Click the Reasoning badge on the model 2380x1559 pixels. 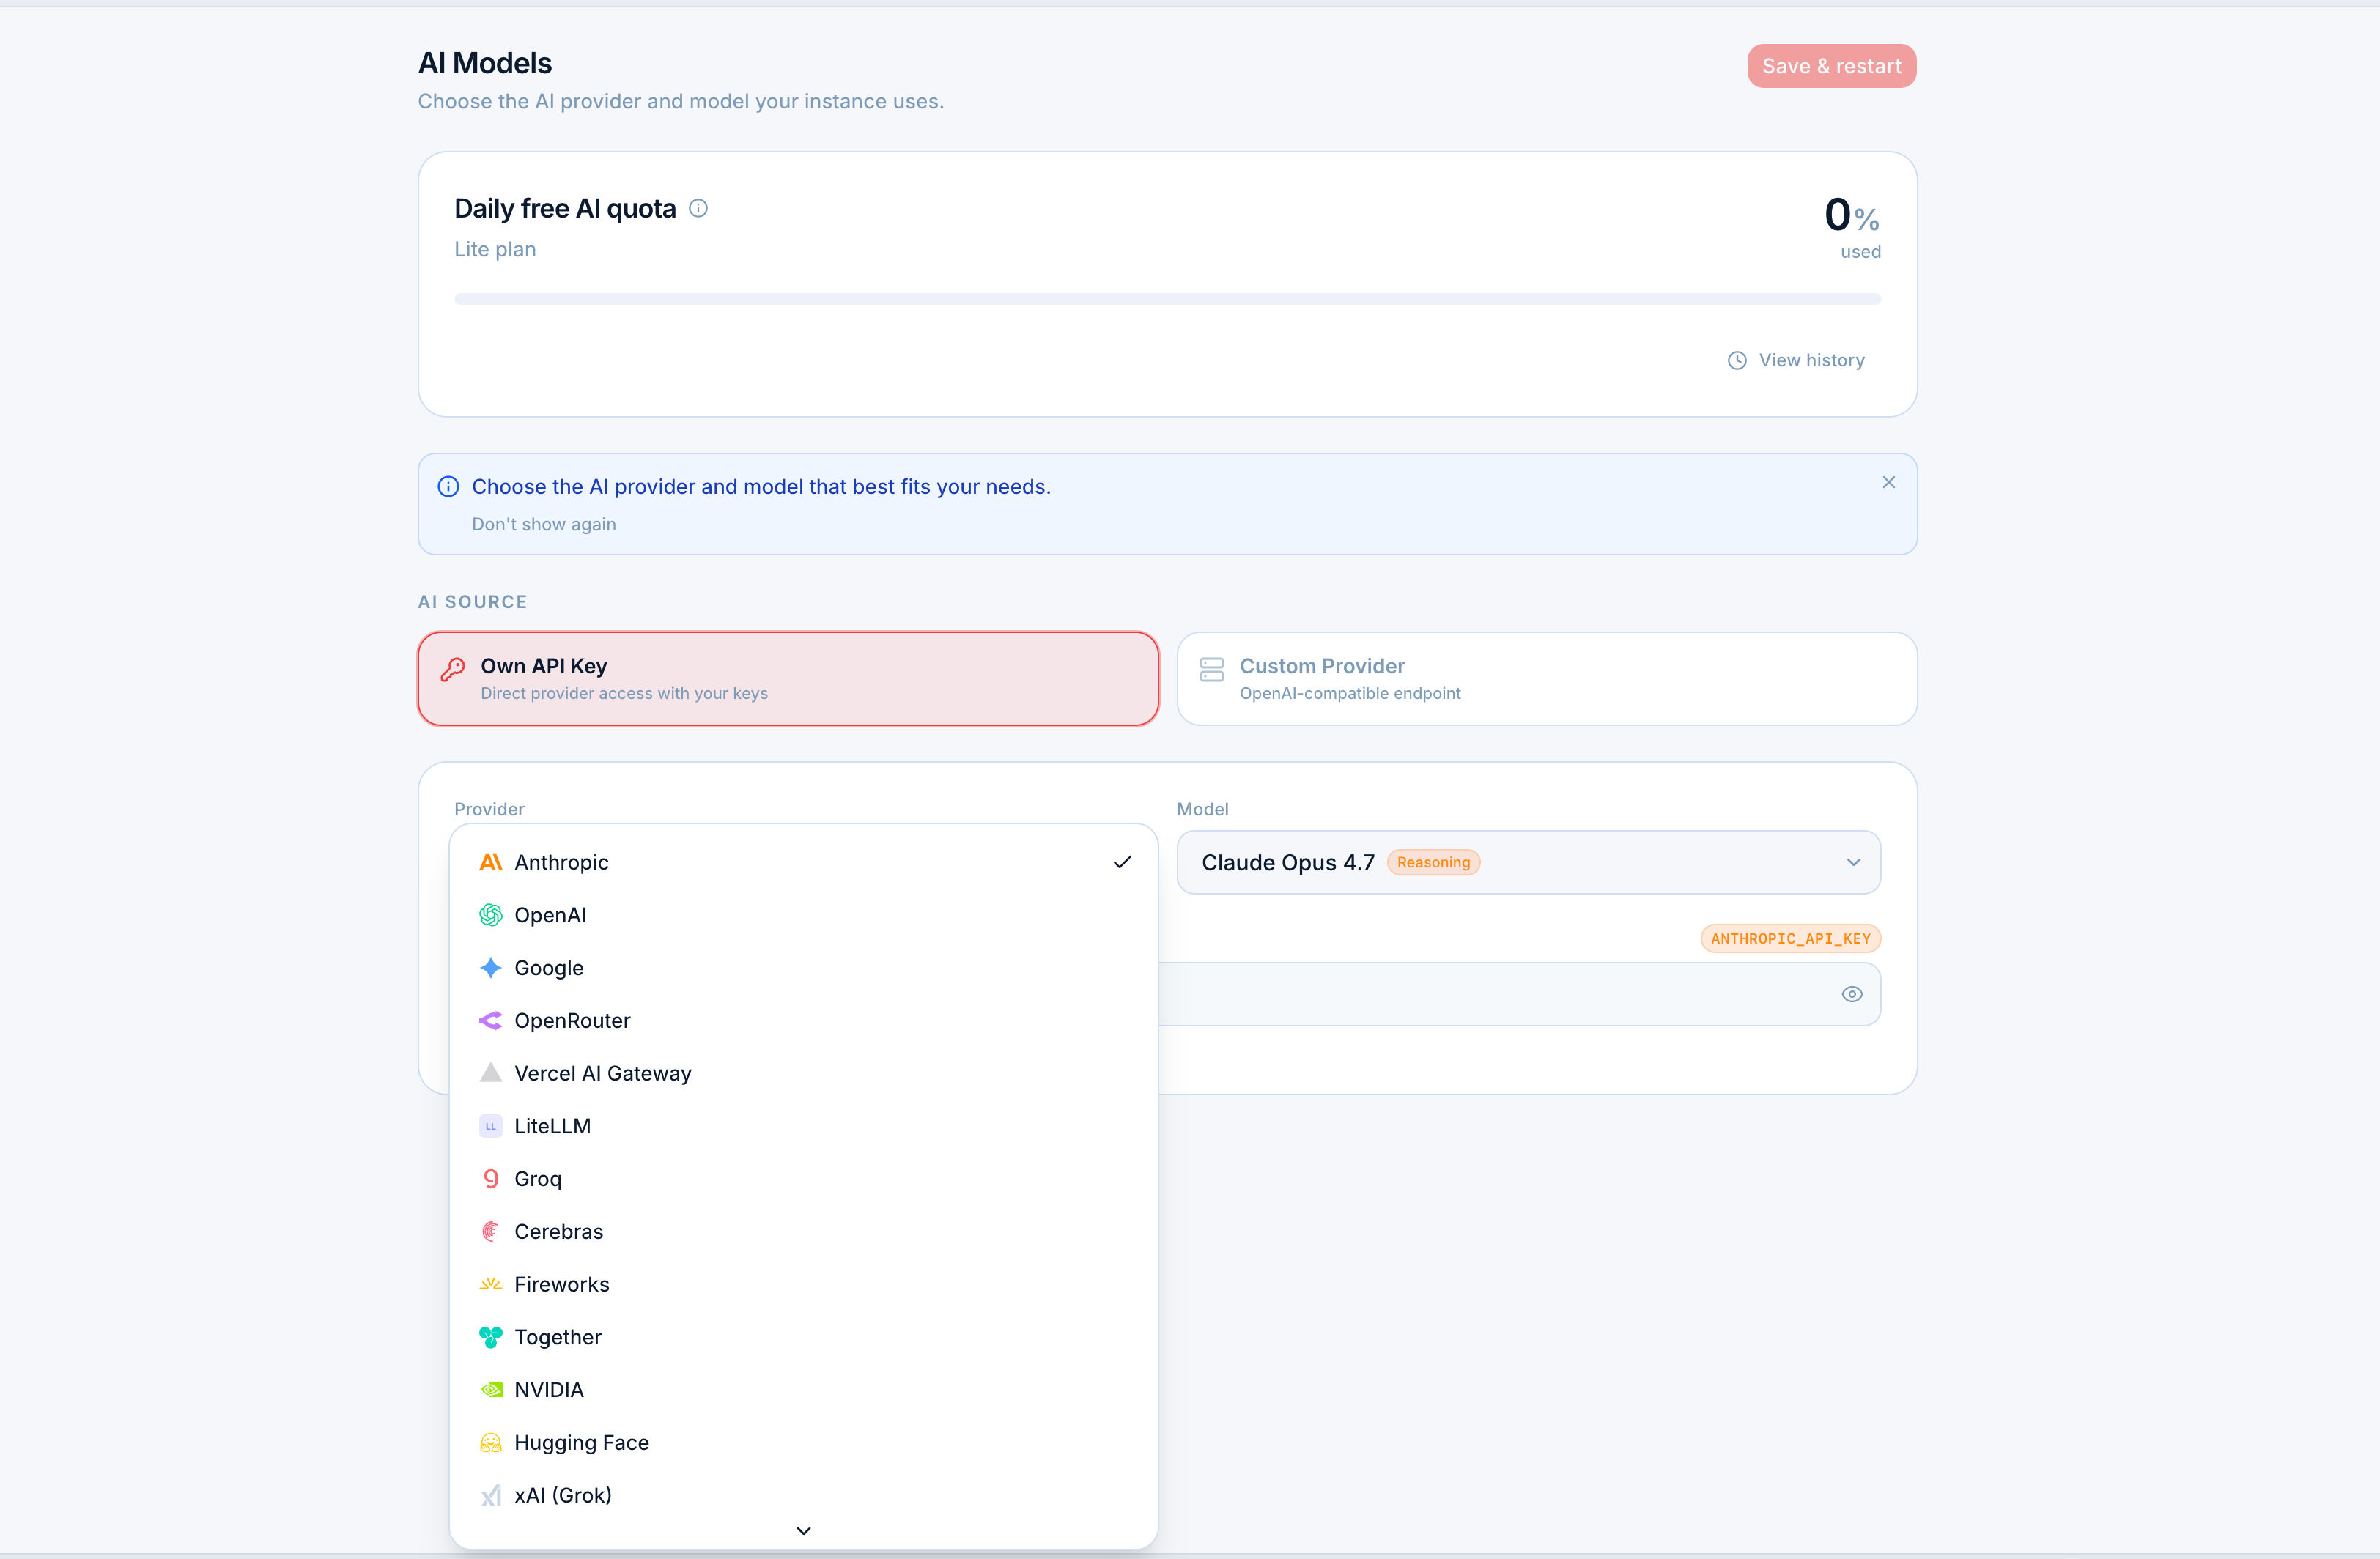pyautogui.click(x=1433, y=862)
